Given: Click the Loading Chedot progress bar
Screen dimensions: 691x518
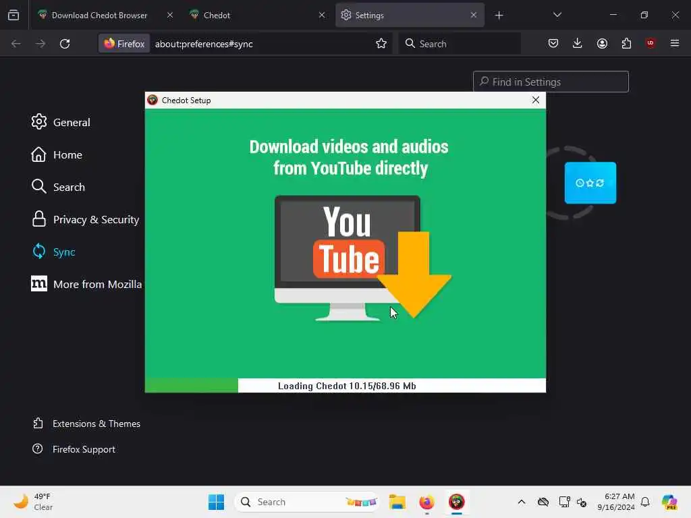Looking at the screenshot, I should tap(345, 385).
